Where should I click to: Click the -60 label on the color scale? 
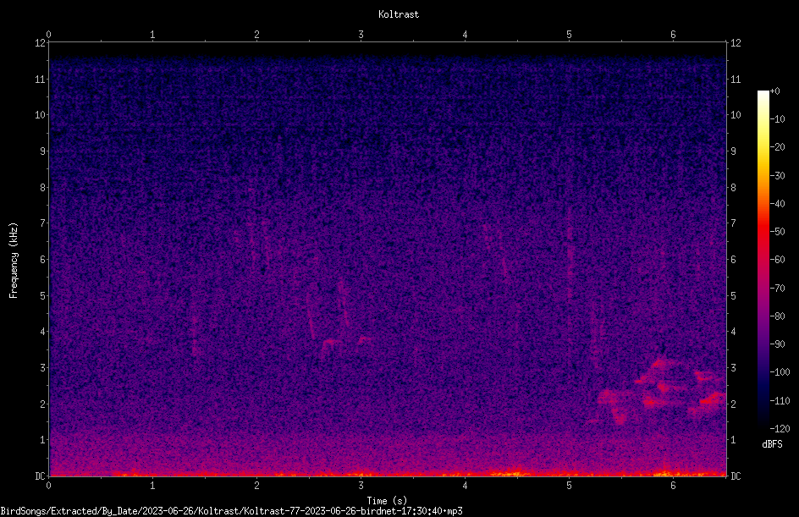tap(777, 260)
